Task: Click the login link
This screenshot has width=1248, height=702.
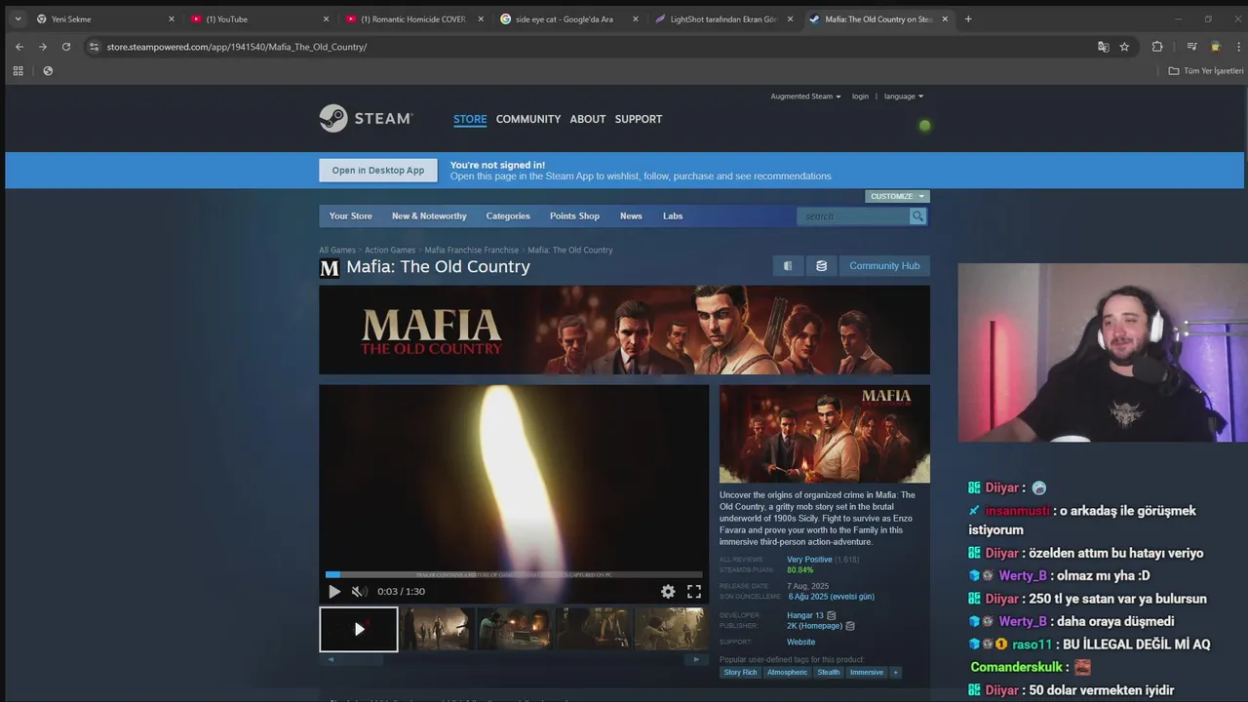Action: (860, 97)
